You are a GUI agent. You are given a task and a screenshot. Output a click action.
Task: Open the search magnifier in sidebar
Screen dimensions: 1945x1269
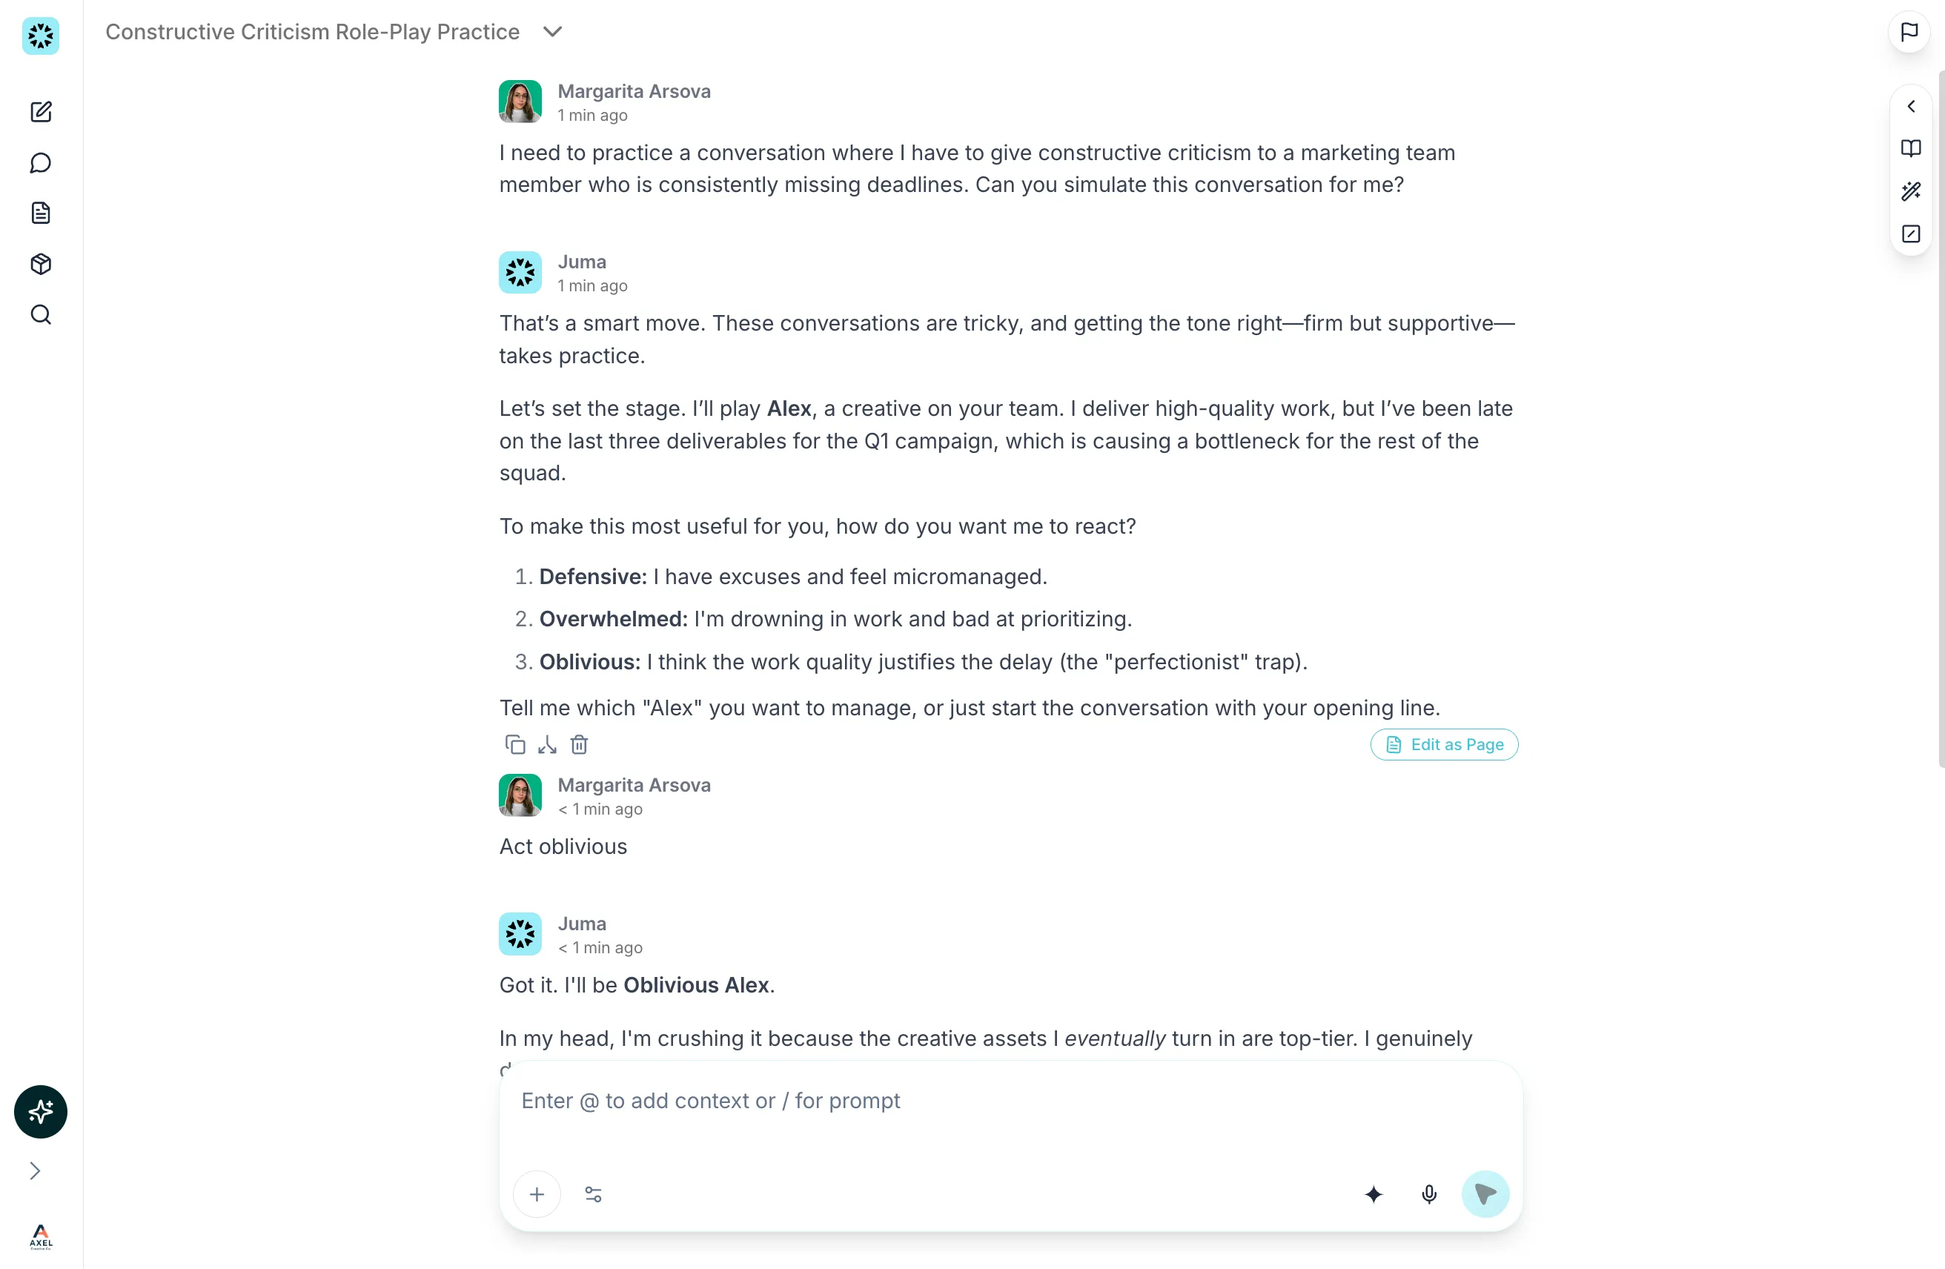[41, 314]
